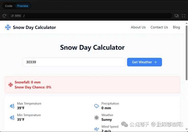The height and width of the screenshot is (132, 188).
Task: Click the page's vertical scrollbar
Action: (186, 52)
